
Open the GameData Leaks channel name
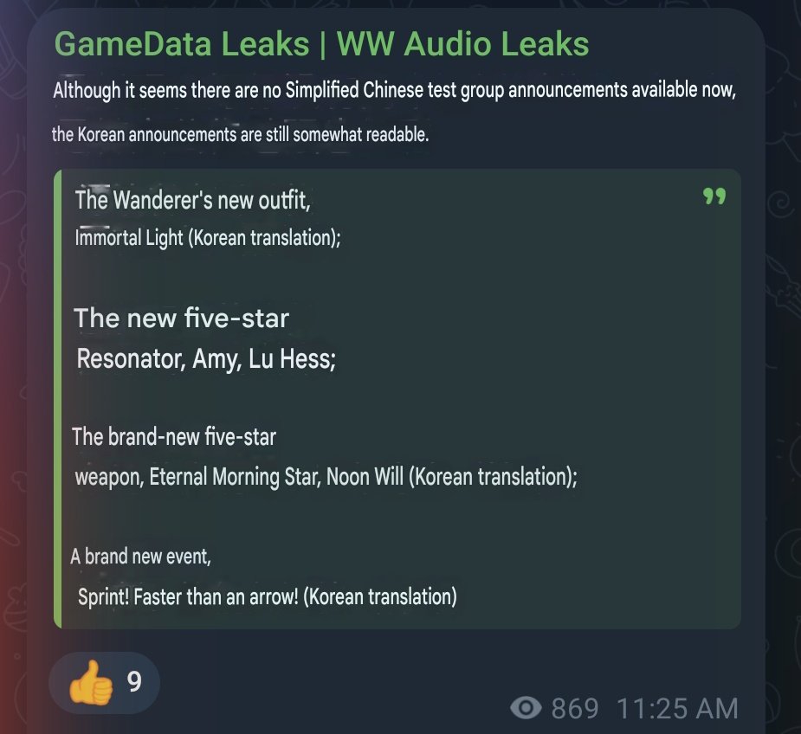point(321,44)
